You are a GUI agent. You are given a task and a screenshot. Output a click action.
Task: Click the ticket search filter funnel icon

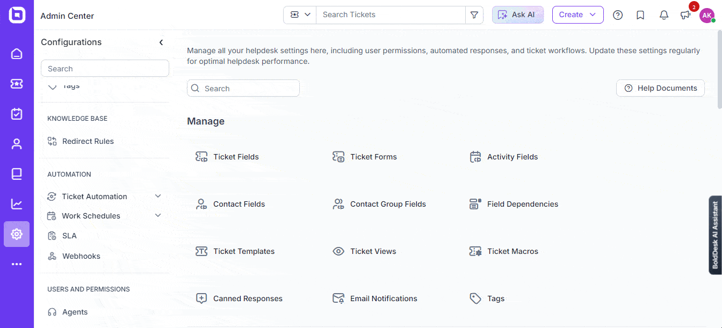click(474, 15)
